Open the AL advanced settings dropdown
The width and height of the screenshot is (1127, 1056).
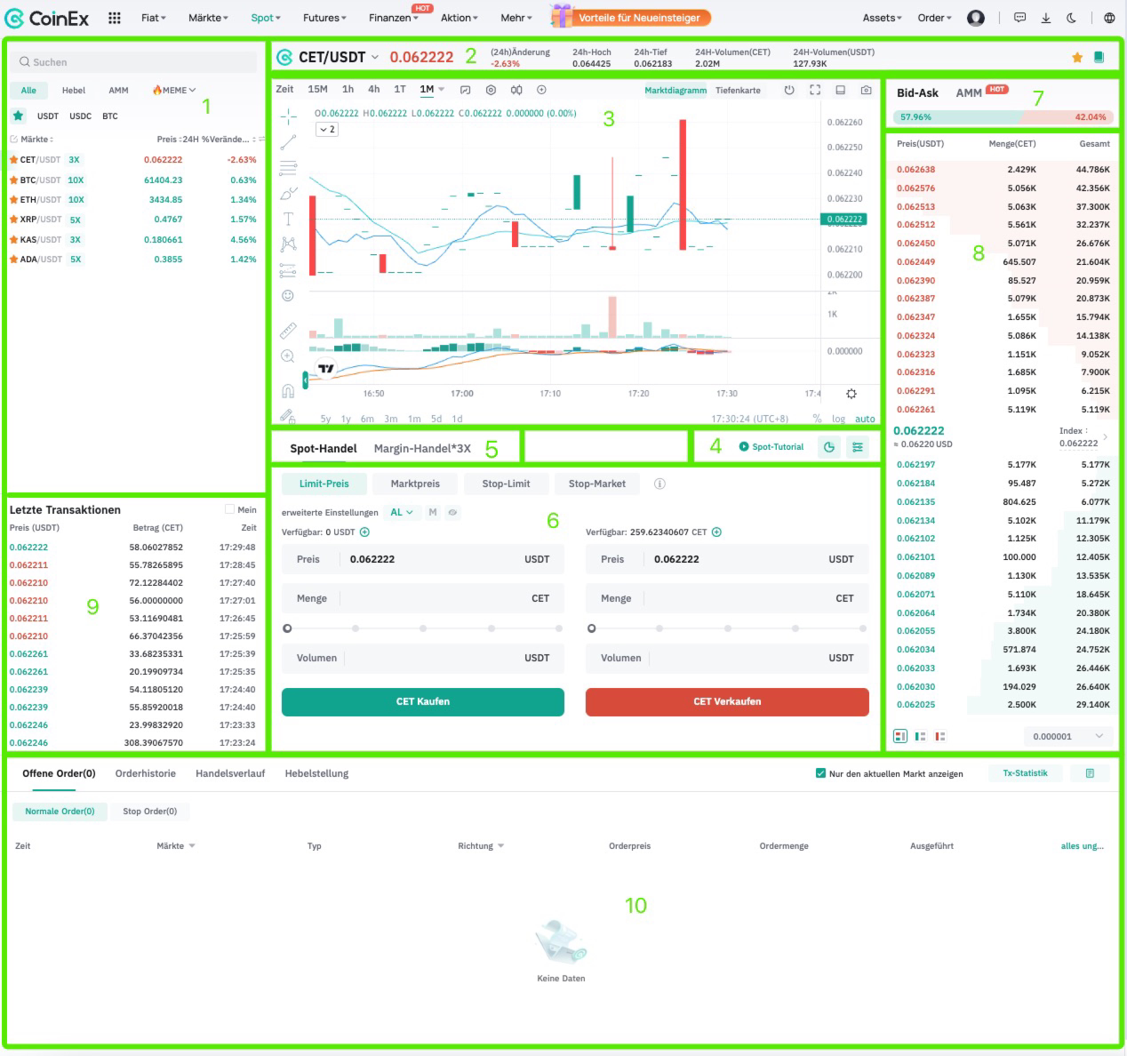[x=402, y=513]
